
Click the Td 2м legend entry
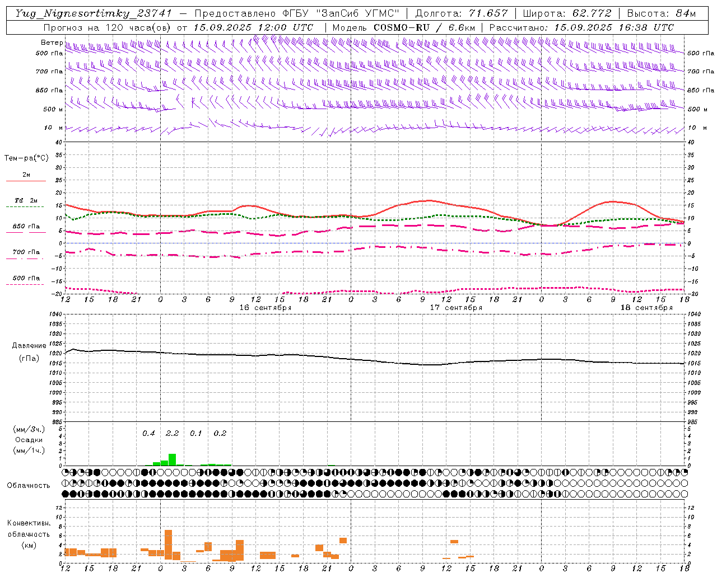[26, 200]
